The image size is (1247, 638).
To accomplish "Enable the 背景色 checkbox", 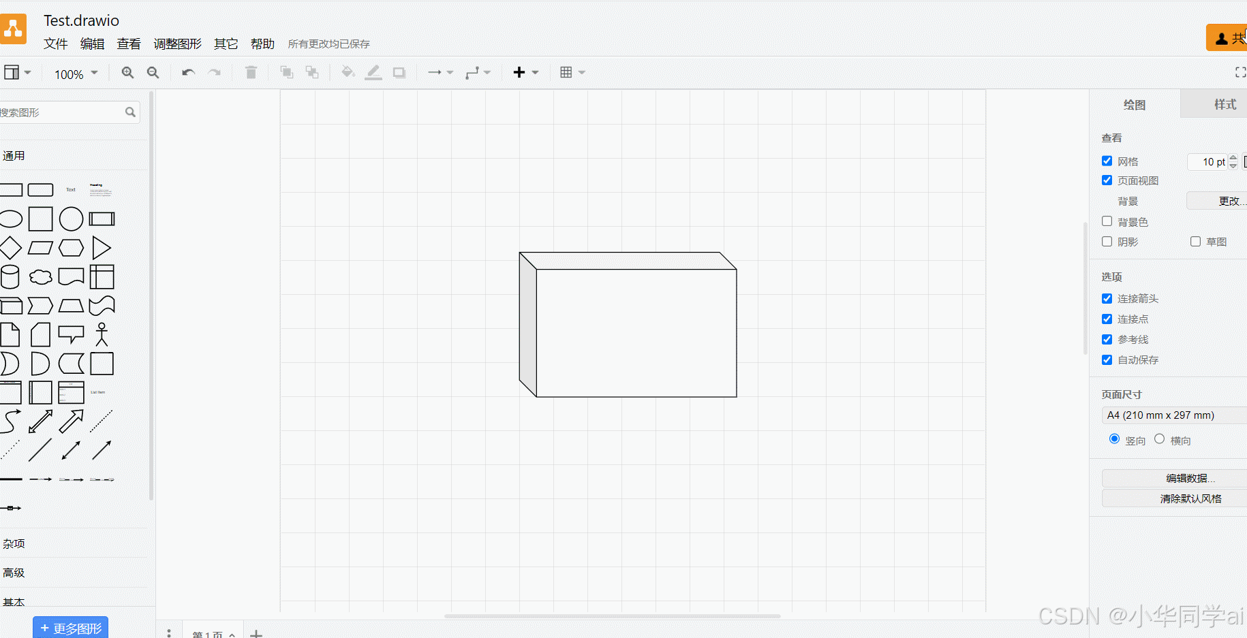I will click(1107, 221).
